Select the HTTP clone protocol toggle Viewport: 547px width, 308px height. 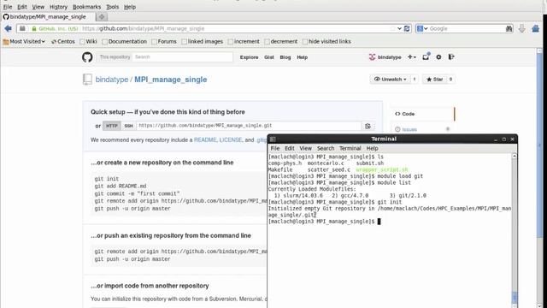point(112,126)
